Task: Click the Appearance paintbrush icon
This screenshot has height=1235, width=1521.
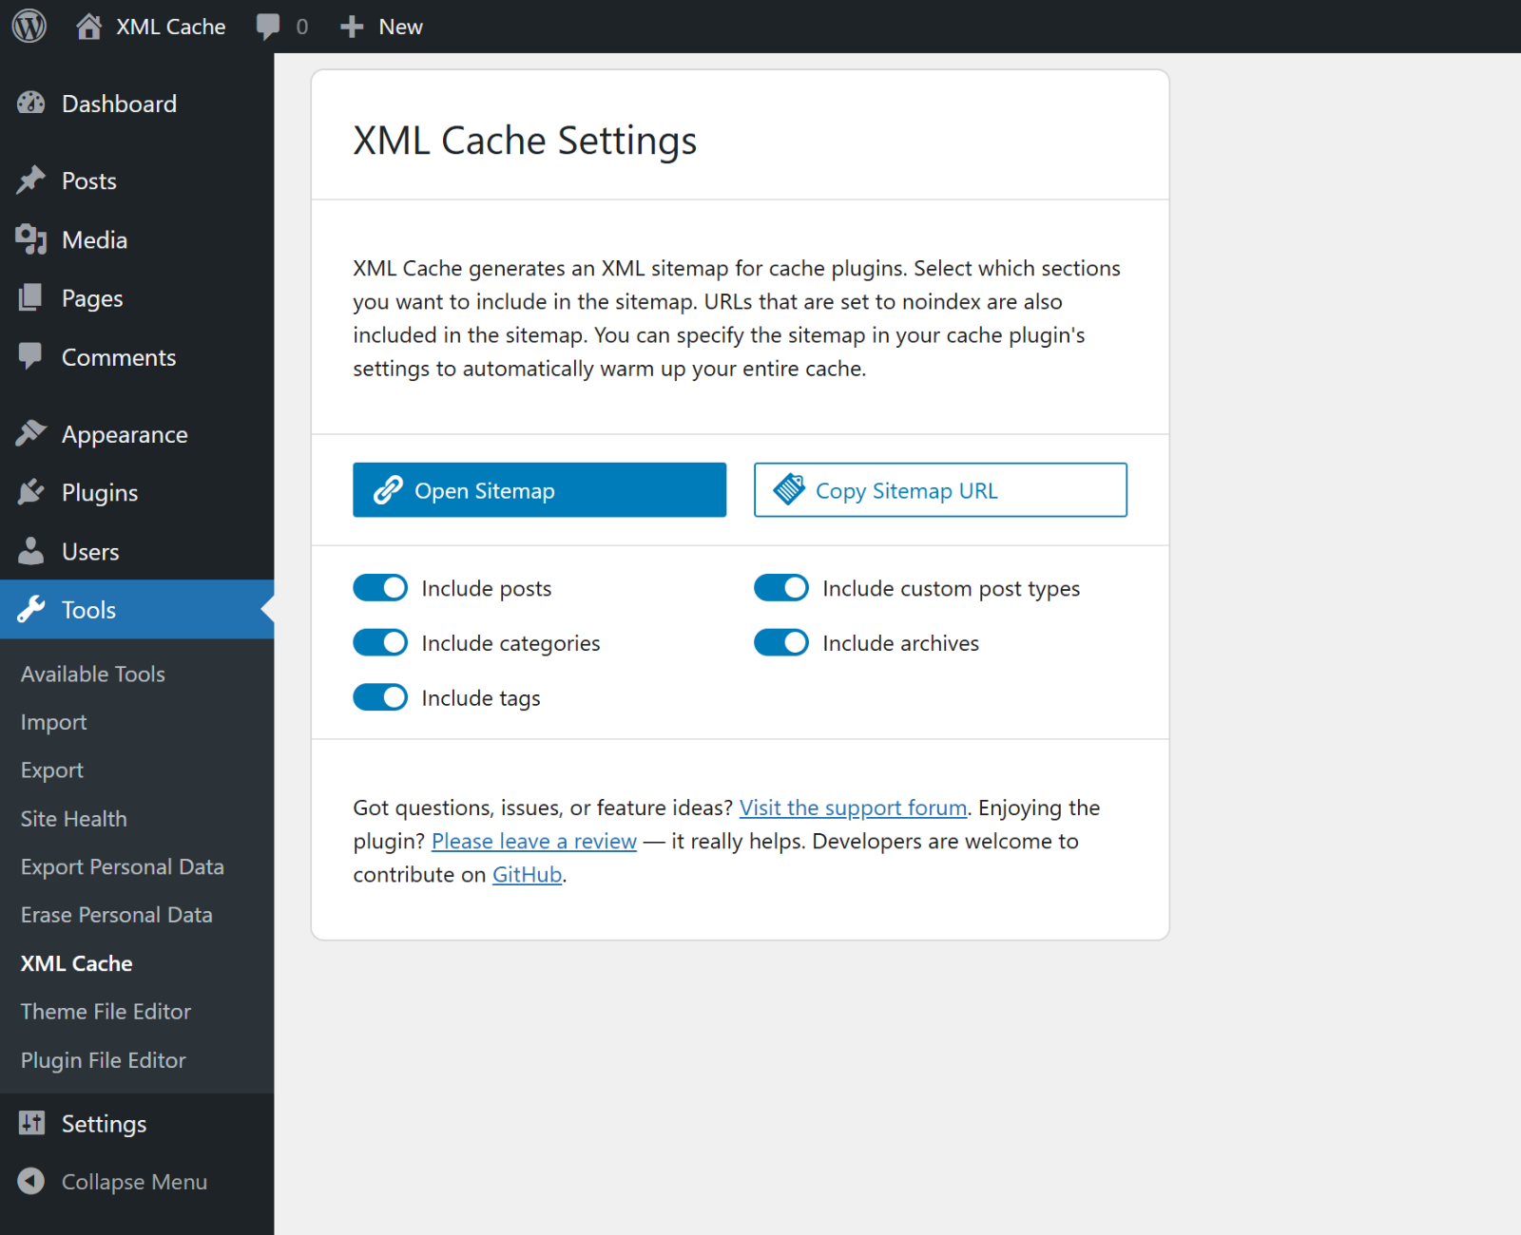Action: click(x=31, y=434)
